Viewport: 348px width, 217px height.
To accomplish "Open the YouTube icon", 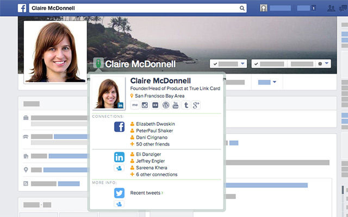I will pos(176,105).
